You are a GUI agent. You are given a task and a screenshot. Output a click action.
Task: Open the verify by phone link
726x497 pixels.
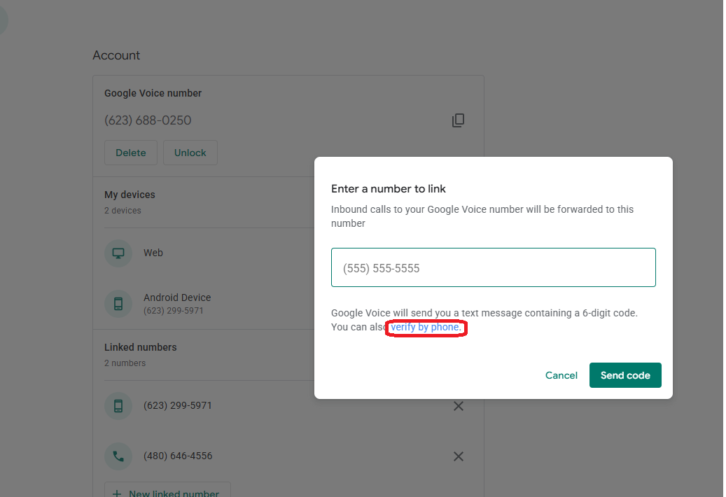pyautogui.click(x=426, y=327)
